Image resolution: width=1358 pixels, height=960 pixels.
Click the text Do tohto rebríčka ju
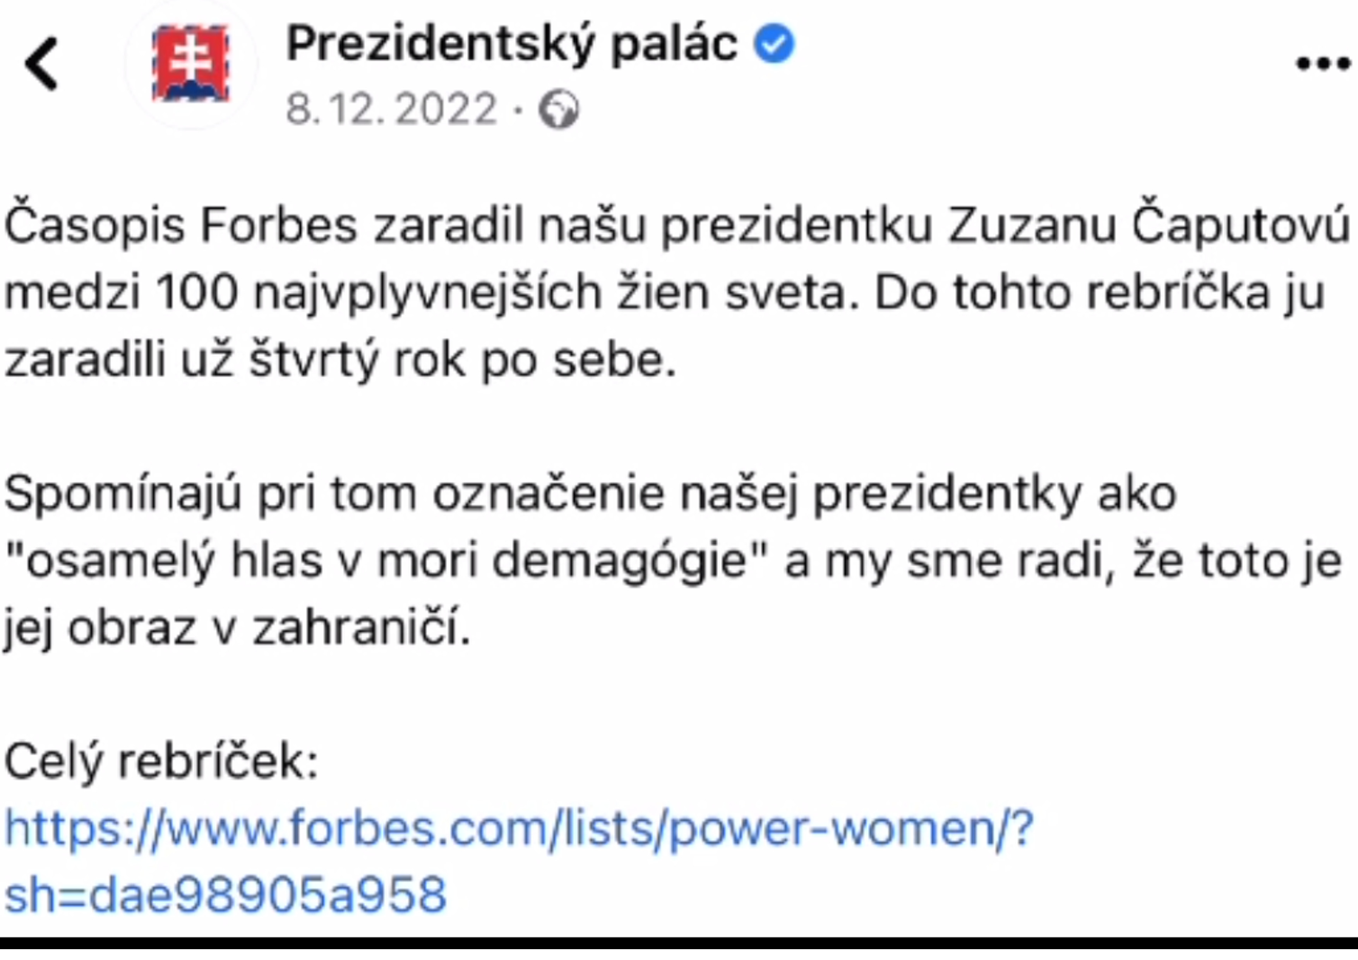(1099, 294)
